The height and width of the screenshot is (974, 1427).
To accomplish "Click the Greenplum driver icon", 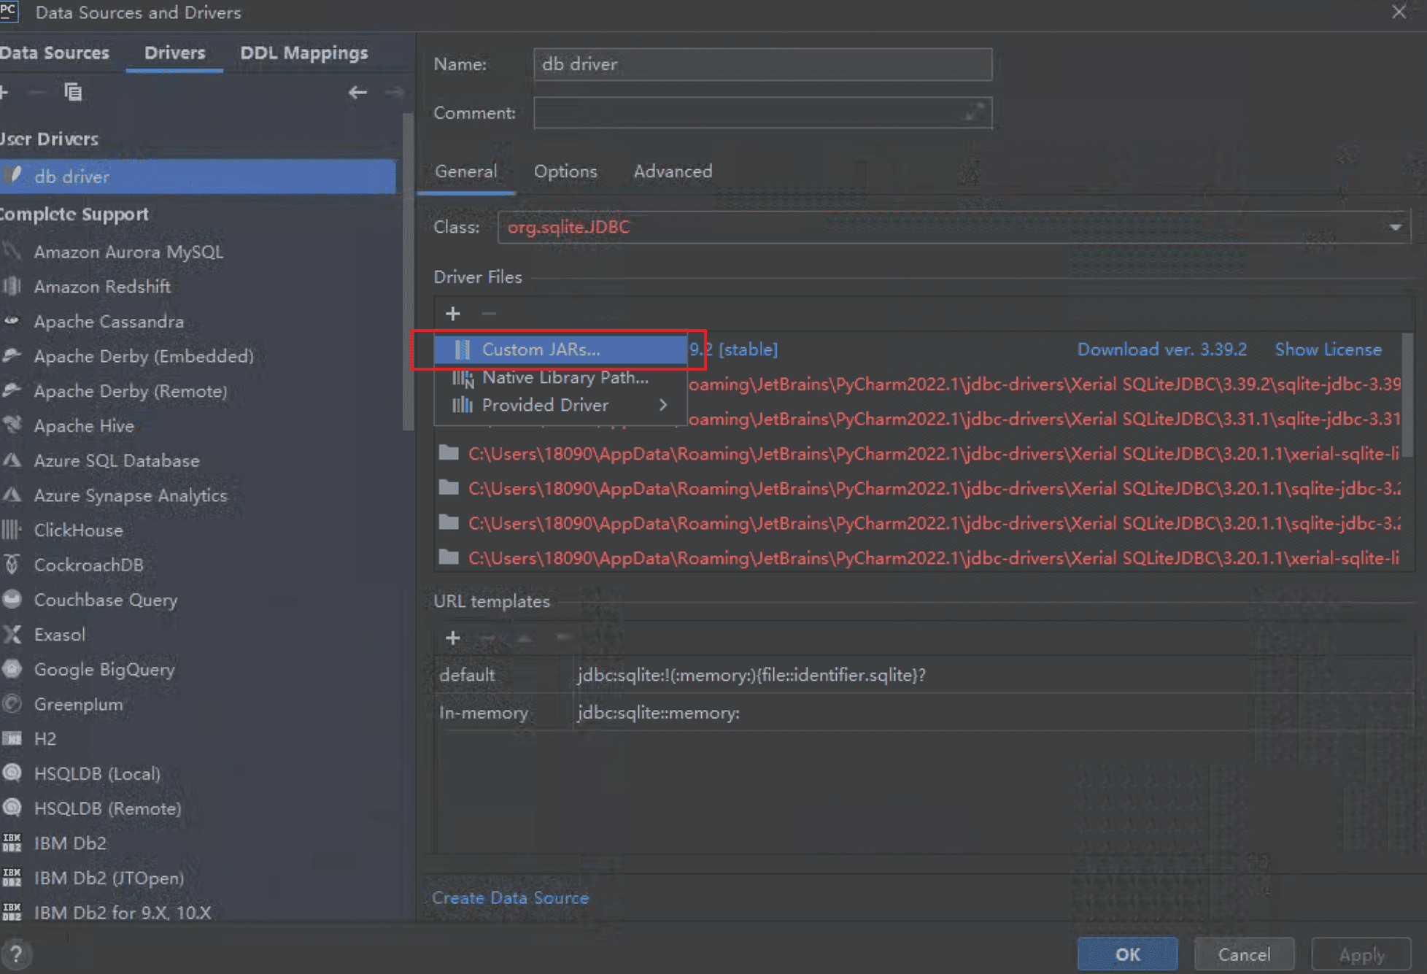I will click(x=12, y=704).
